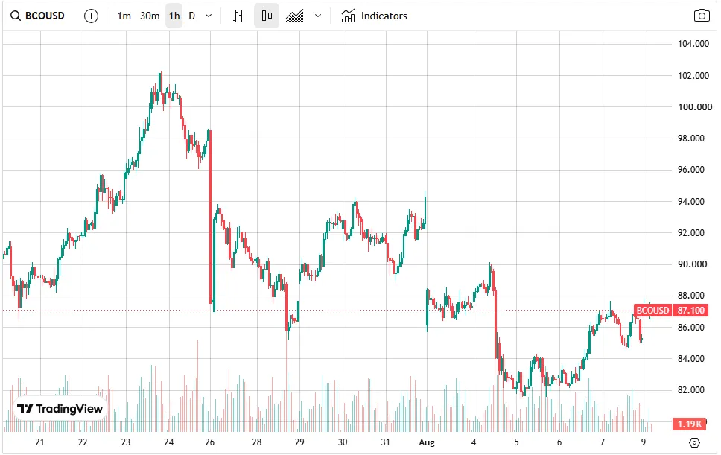Expand the timeframe dropdown chevron
This screenshot has width=721, height=455.
[x=209, y=16]
